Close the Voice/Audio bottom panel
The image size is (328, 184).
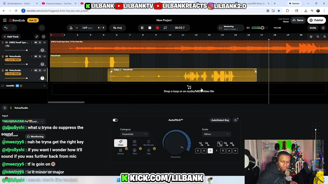pyautogui.click(x=5, y=108)
